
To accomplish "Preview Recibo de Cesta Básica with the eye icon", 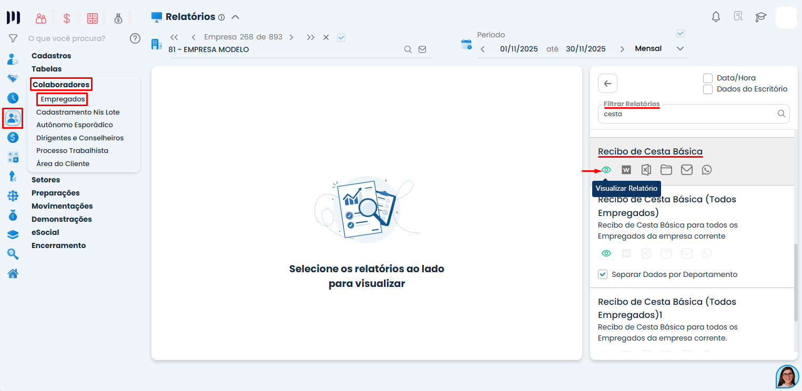I will click(x=606, y=169).
